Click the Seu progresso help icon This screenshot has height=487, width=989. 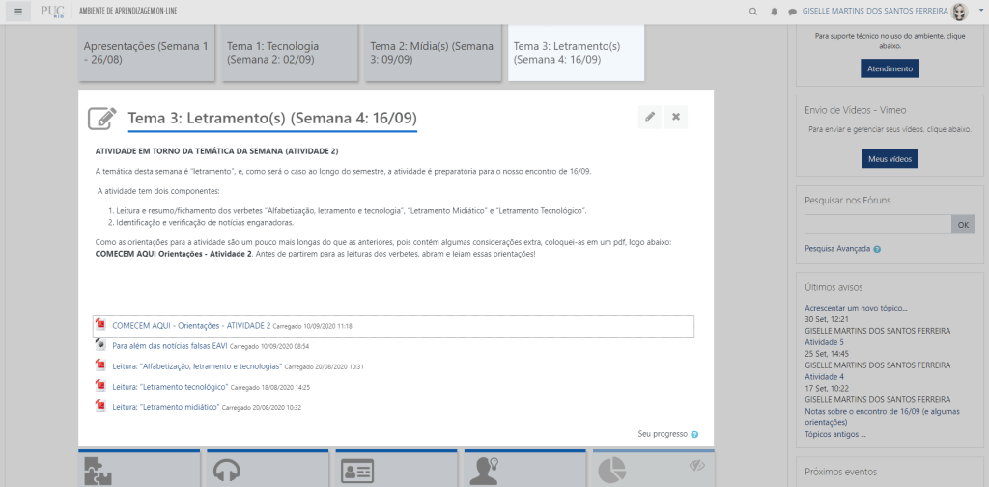[x=694, y=434]
